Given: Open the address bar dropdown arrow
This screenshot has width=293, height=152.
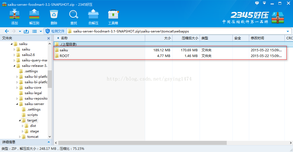Looking at the screenshot, I should (288, 31).
